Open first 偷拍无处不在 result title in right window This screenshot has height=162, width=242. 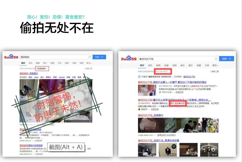(x=172, y=82)
